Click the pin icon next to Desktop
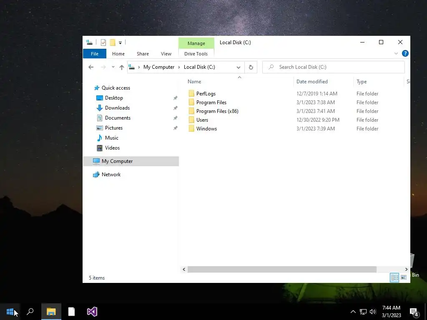The width and height of the screenshot is (427, 320). (x=176, y=98)
